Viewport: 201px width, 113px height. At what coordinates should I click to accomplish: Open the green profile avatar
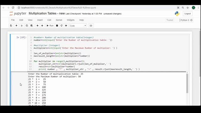(193, 8)
